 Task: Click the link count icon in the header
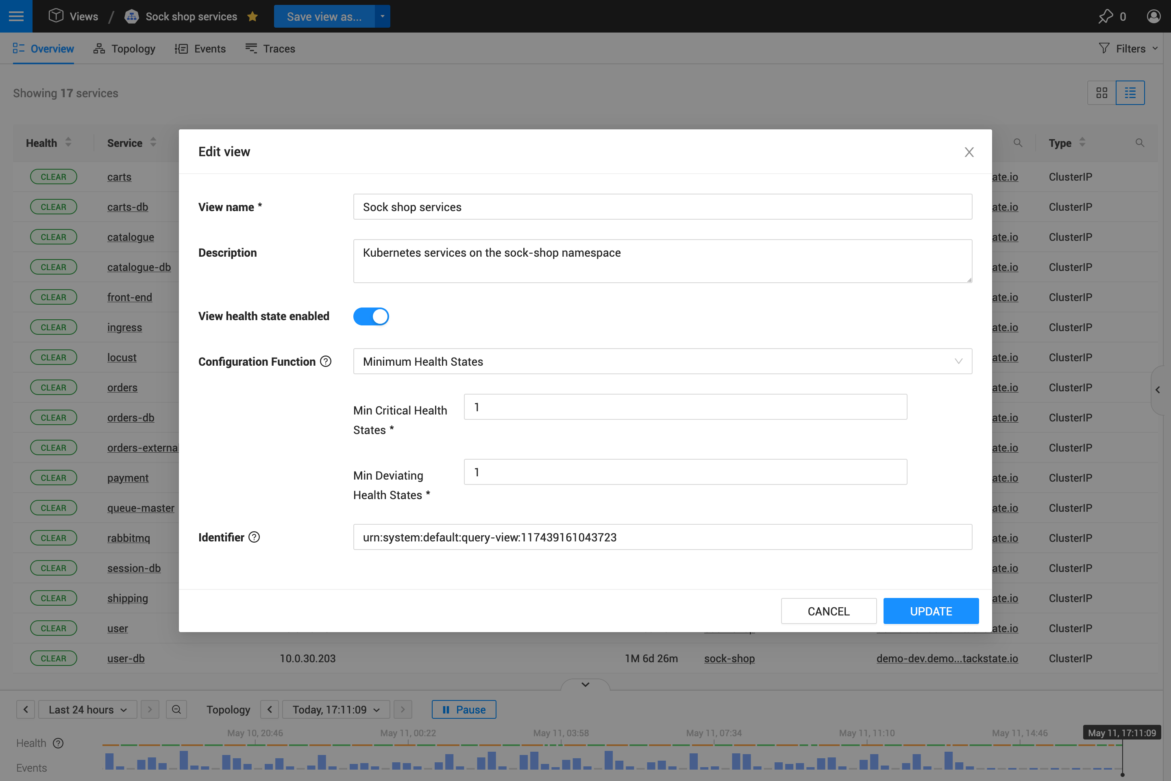point(1106,16)
